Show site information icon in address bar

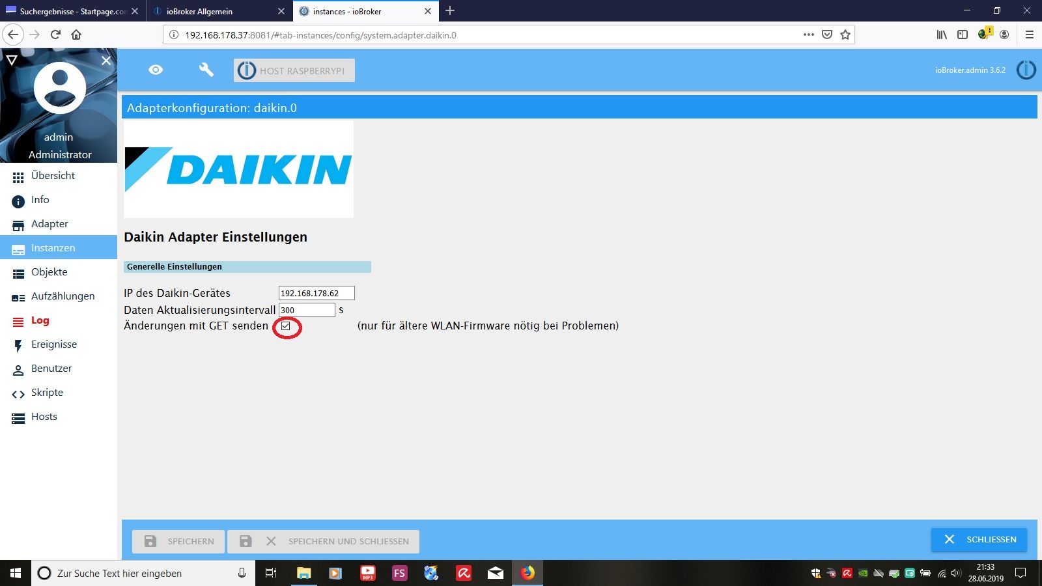[x=174, y=35]
